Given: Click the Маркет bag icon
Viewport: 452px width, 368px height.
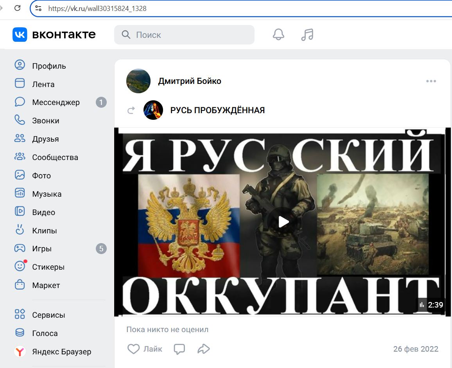Looking at the screenshot, I should (x=20, y=284).
